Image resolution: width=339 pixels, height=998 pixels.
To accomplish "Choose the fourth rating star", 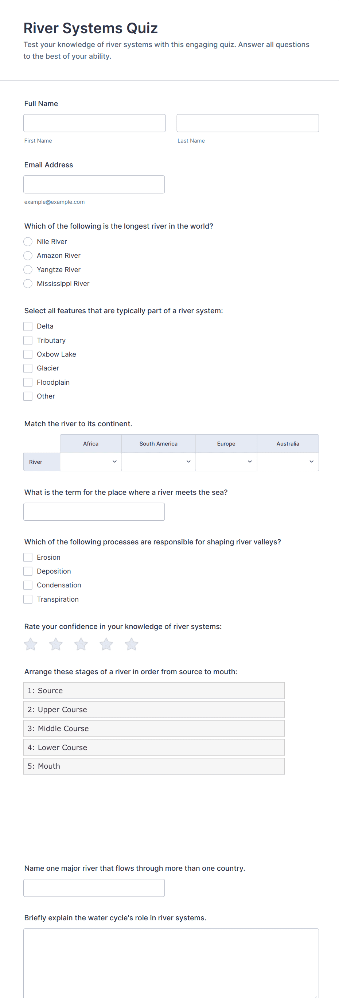I will (x=106, y=644).
